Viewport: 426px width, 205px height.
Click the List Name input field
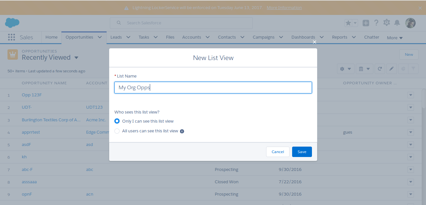tap(213, 88)
